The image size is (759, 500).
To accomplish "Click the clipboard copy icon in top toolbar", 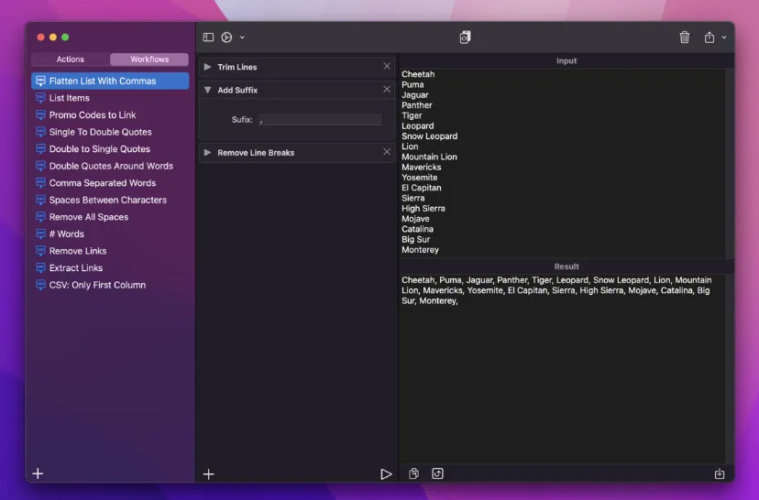I will pos(465,38).
